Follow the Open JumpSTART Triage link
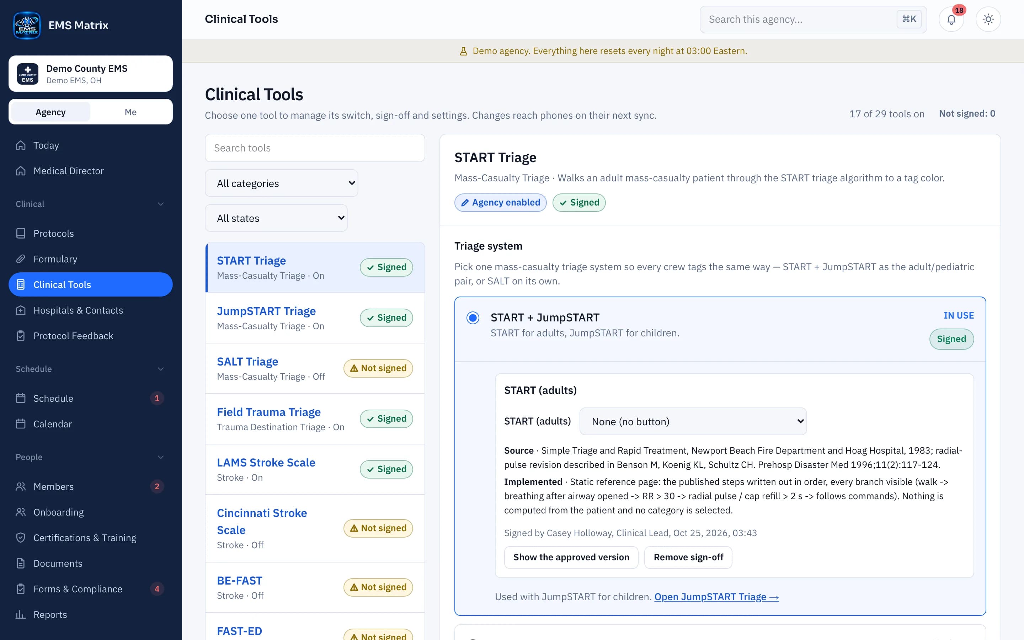Image resolution: width=1024 pixels, height=640 pixels. [x=716, y=596]
